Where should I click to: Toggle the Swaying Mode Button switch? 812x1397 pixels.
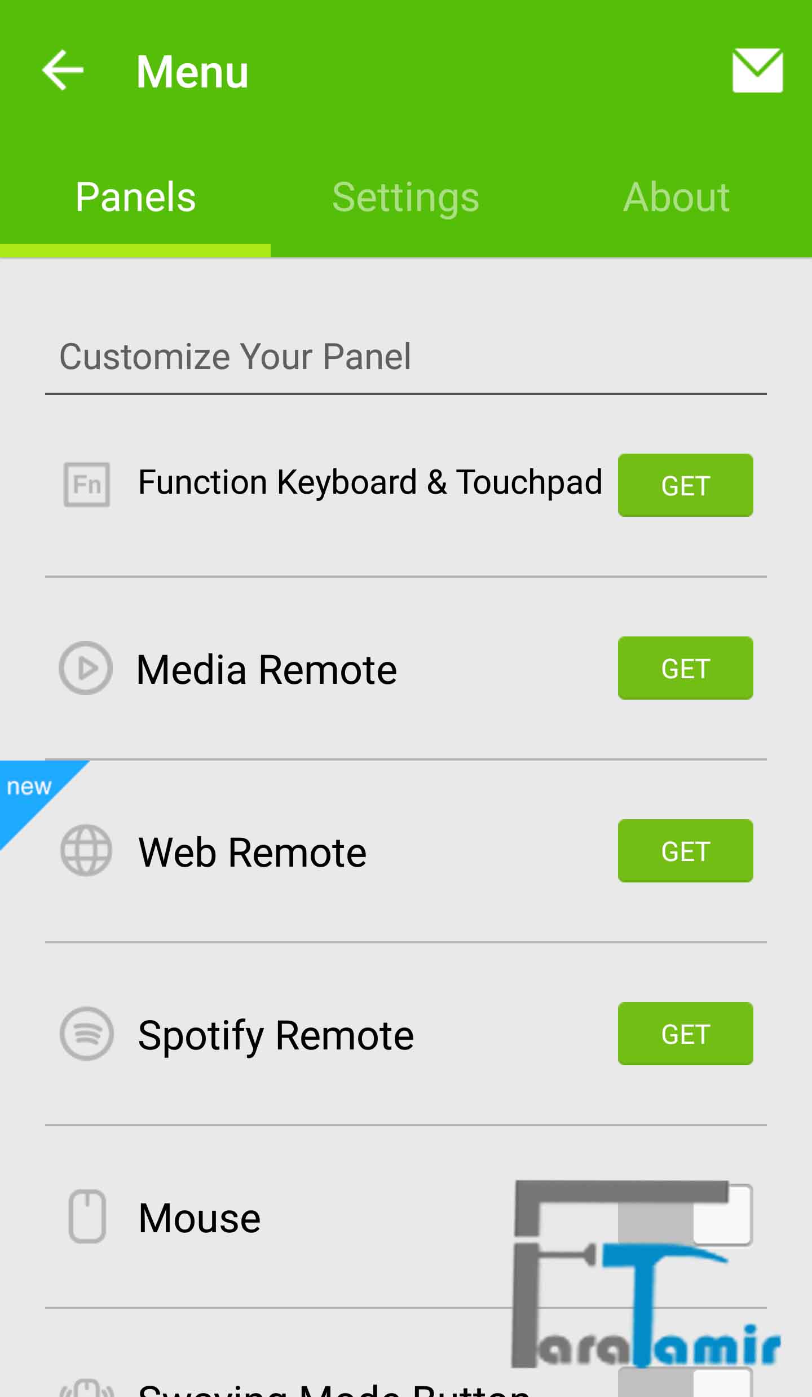(x=686, y=1383)
